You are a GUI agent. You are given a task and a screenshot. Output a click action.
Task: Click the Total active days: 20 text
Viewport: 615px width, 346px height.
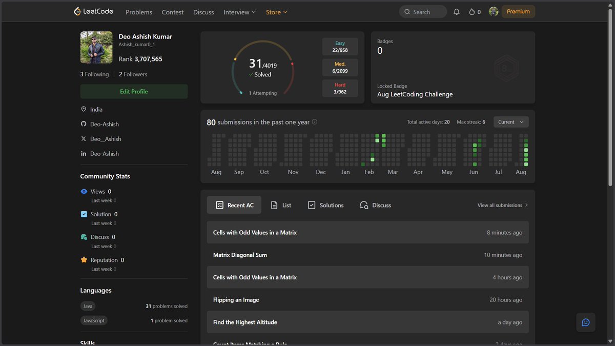[428, 122]
